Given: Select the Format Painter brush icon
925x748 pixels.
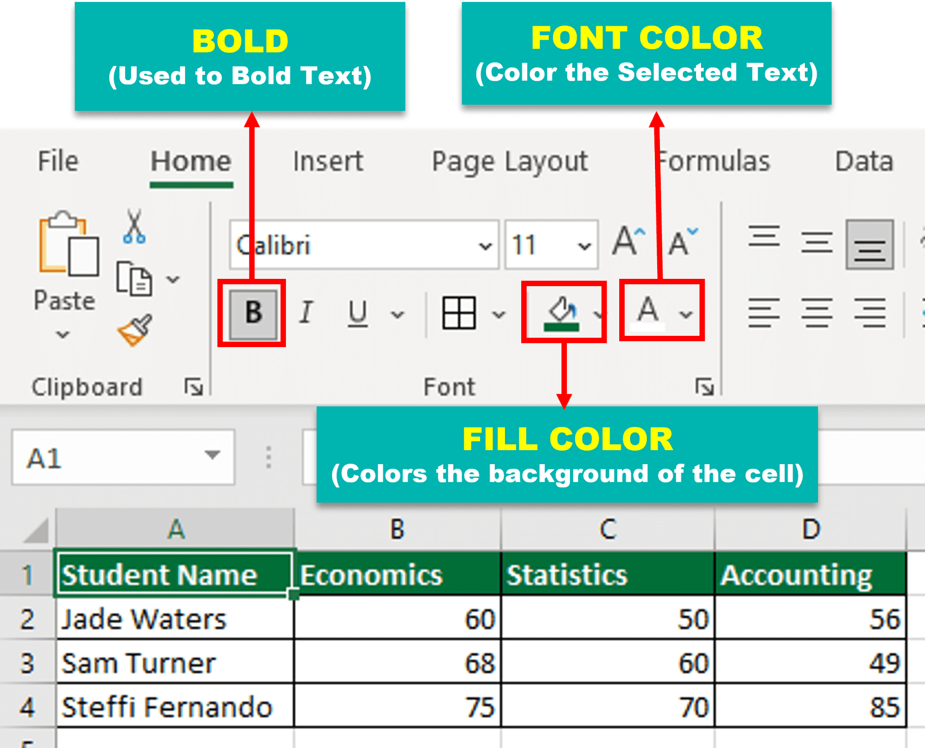Looking at the screenshot, I should coord(135,330).
